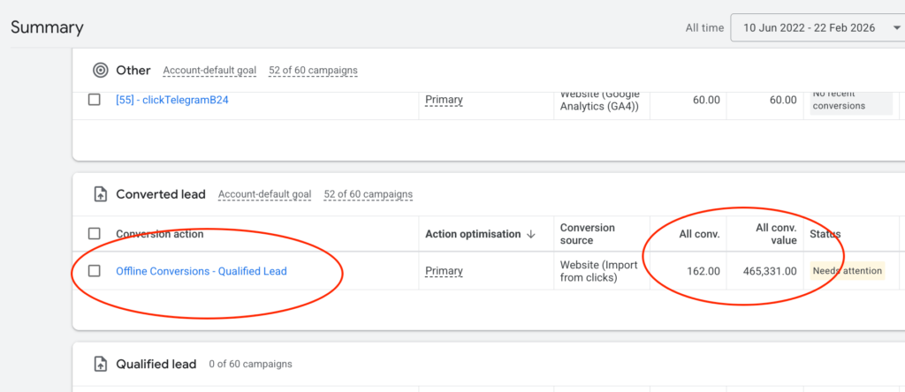Click the Status column header

pos(825,234)
